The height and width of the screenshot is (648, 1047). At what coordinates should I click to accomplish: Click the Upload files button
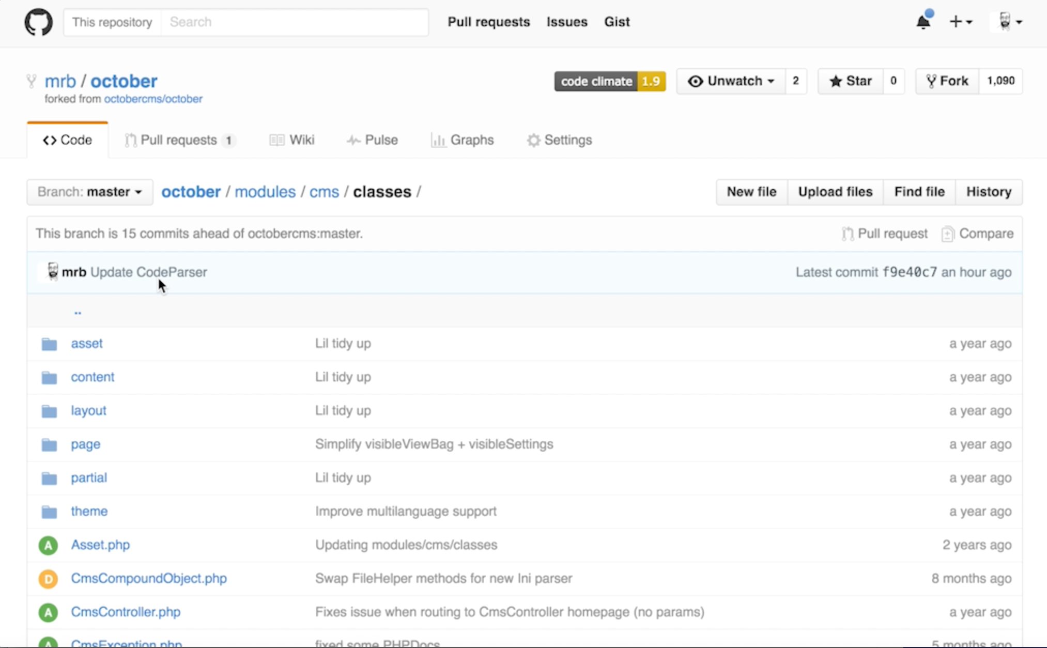pyautogui.click(x=835, y=192)
